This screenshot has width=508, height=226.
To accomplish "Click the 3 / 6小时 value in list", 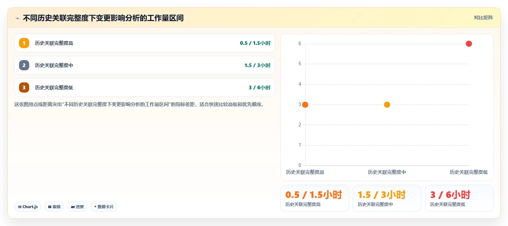I will point(259,87).
